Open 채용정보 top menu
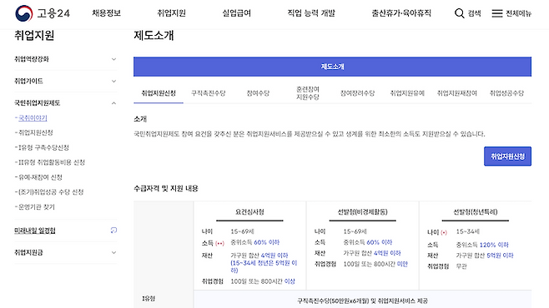This screenshot has height=308, width=549. pos(107,13)
